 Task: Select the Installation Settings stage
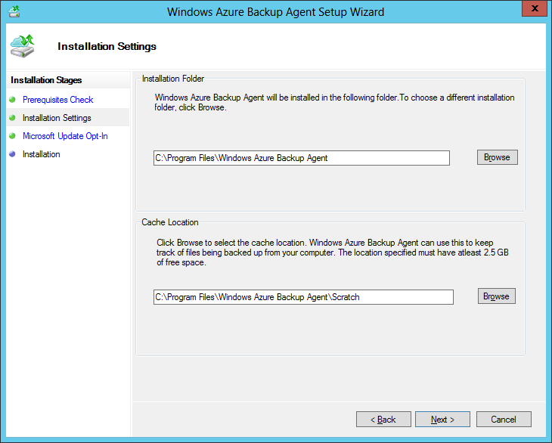(57, 118)
